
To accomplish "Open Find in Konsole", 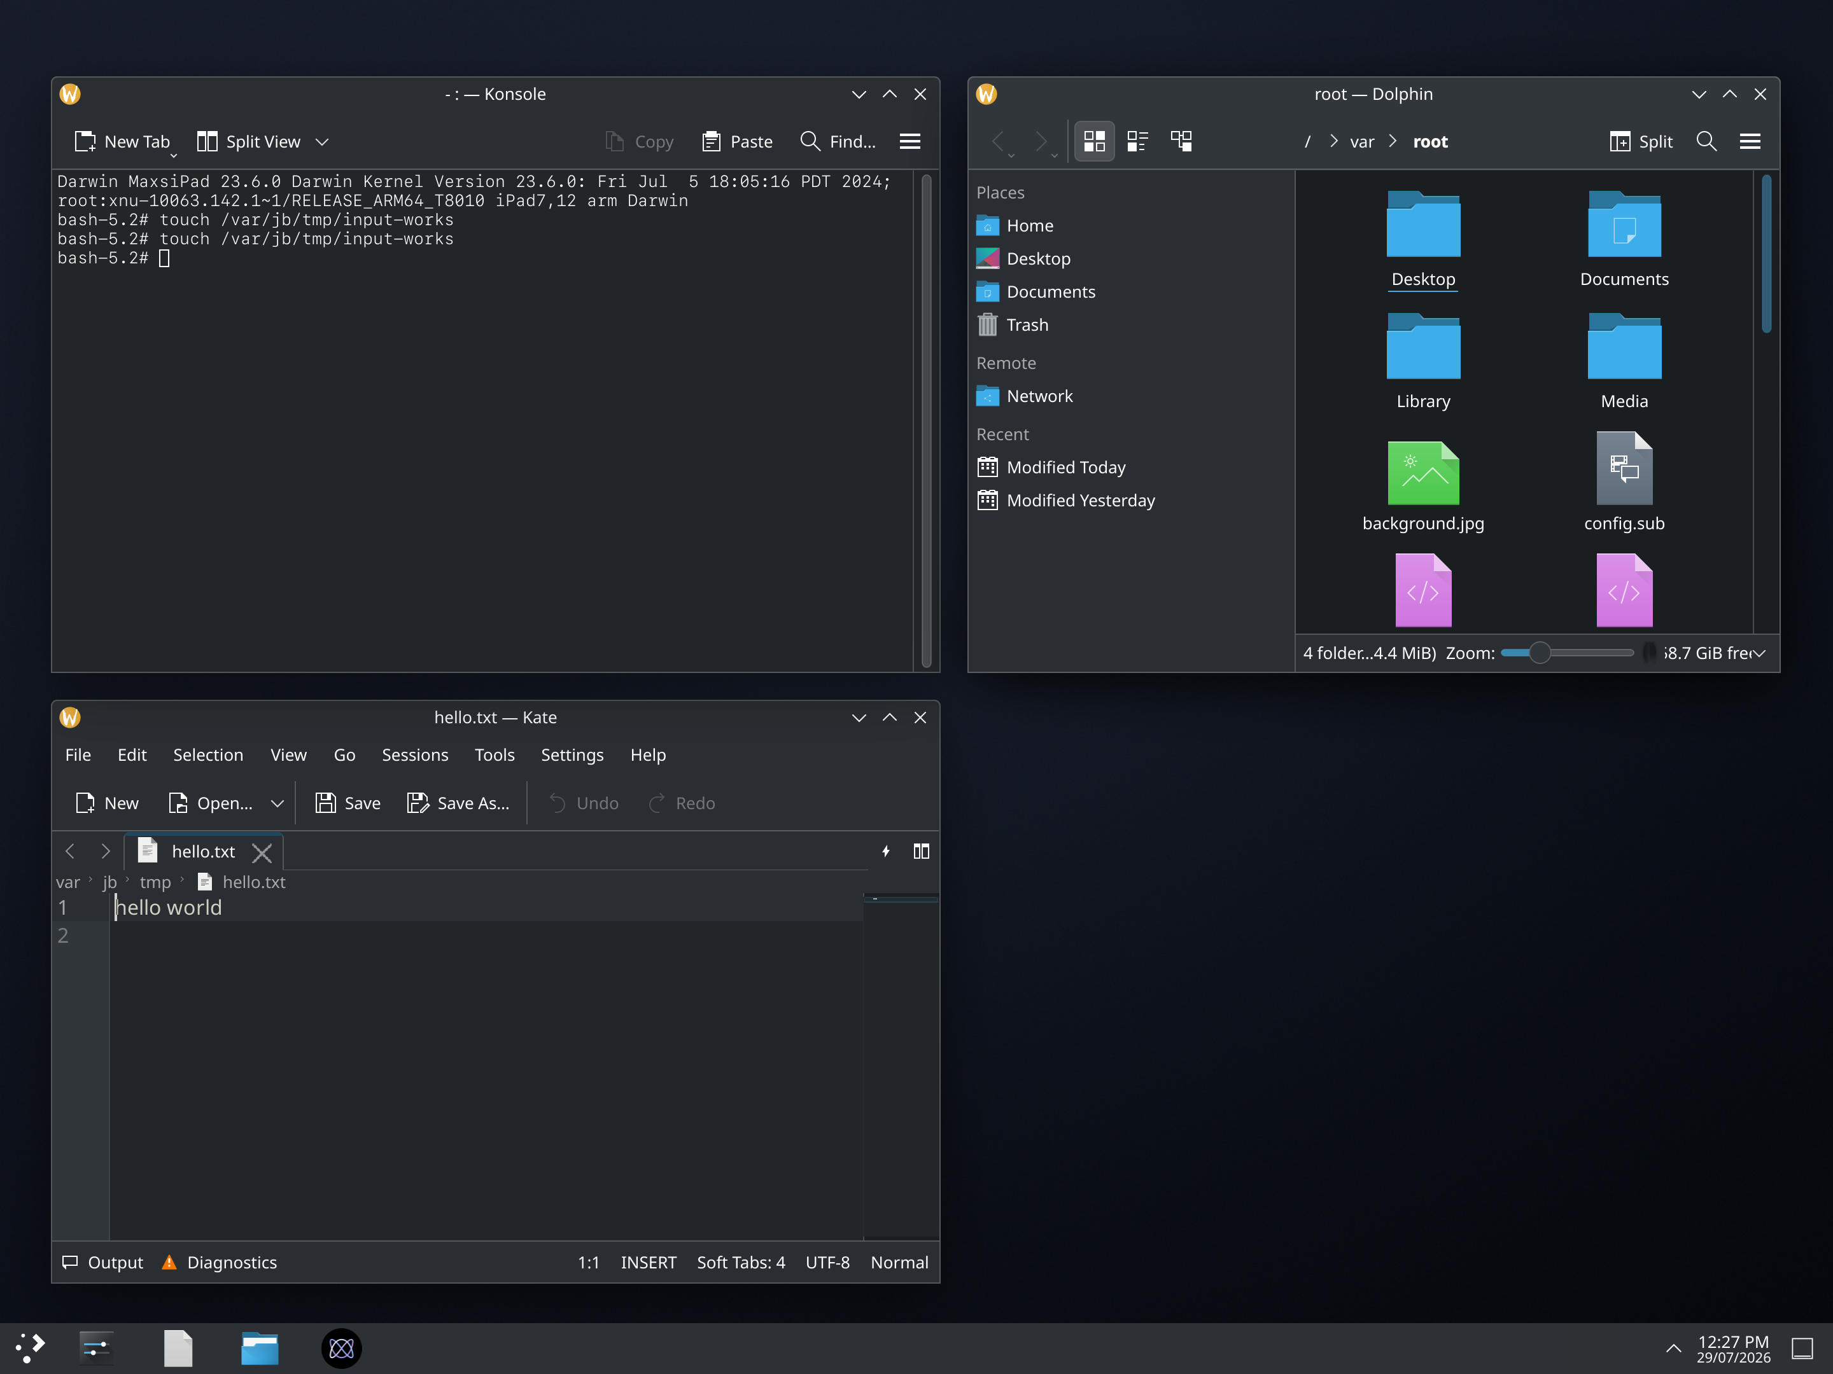I will coord(837,142).
